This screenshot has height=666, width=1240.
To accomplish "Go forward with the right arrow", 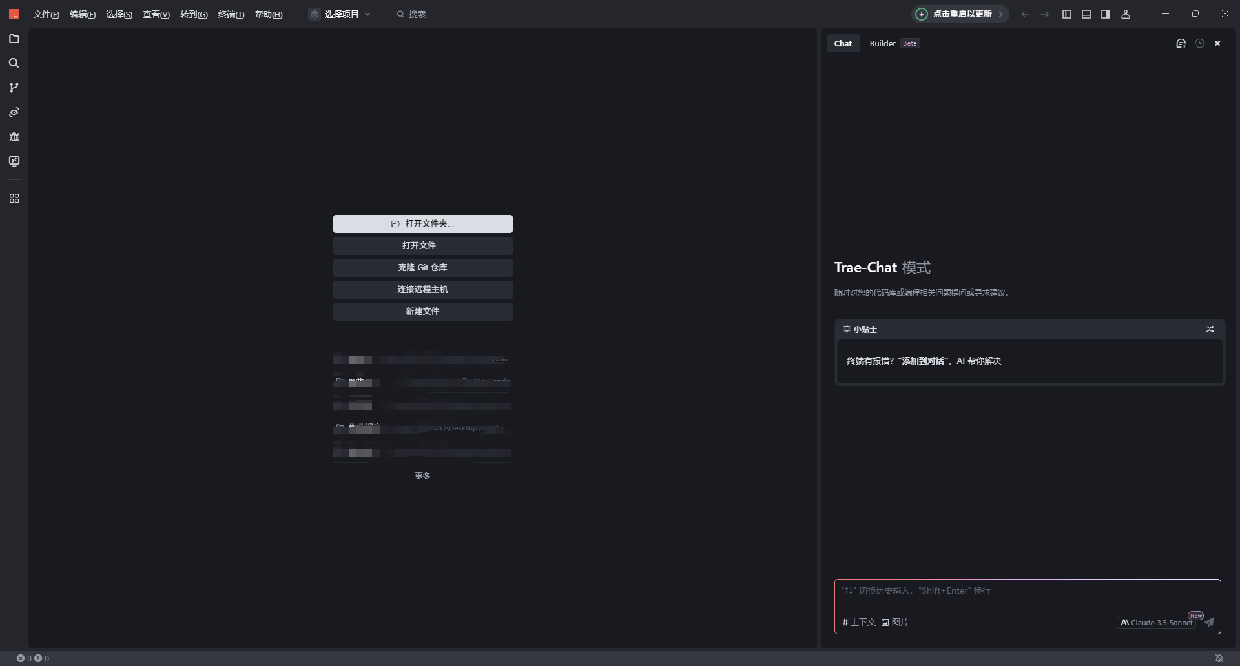I will 1045,14.
